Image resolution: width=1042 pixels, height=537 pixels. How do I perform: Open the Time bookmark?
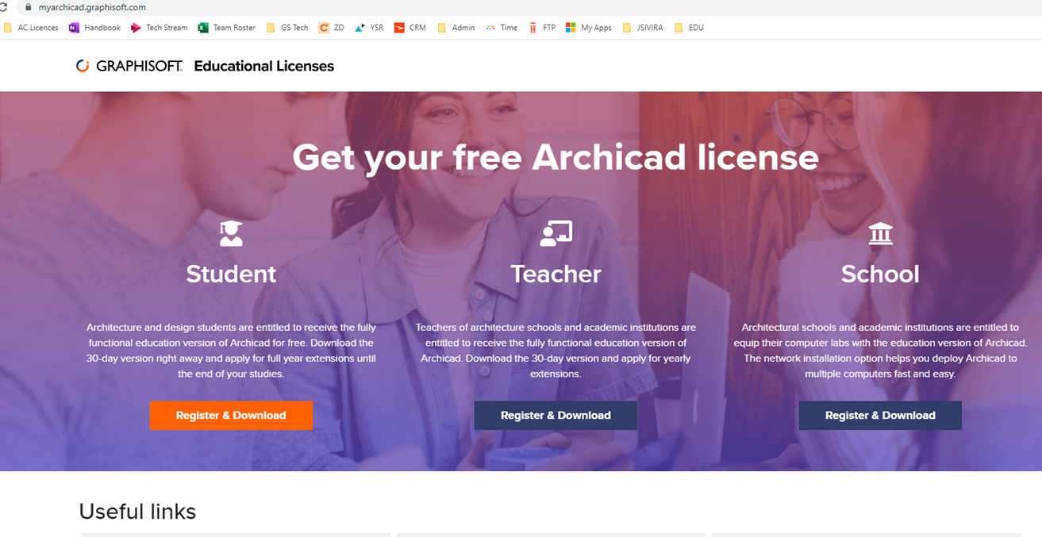point(502,28)
